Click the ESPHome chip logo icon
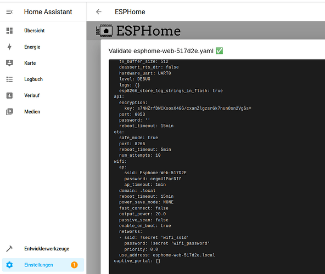 click(104, 31)
